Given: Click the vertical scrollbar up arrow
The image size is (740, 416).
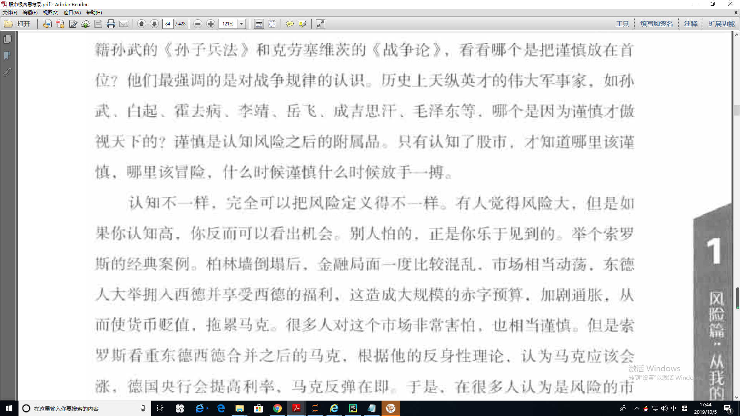Looking at the screenshot, I should 737,35.
